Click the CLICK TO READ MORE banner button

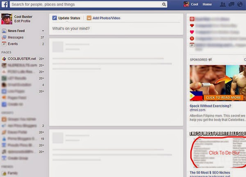click(x=223, y=98)
